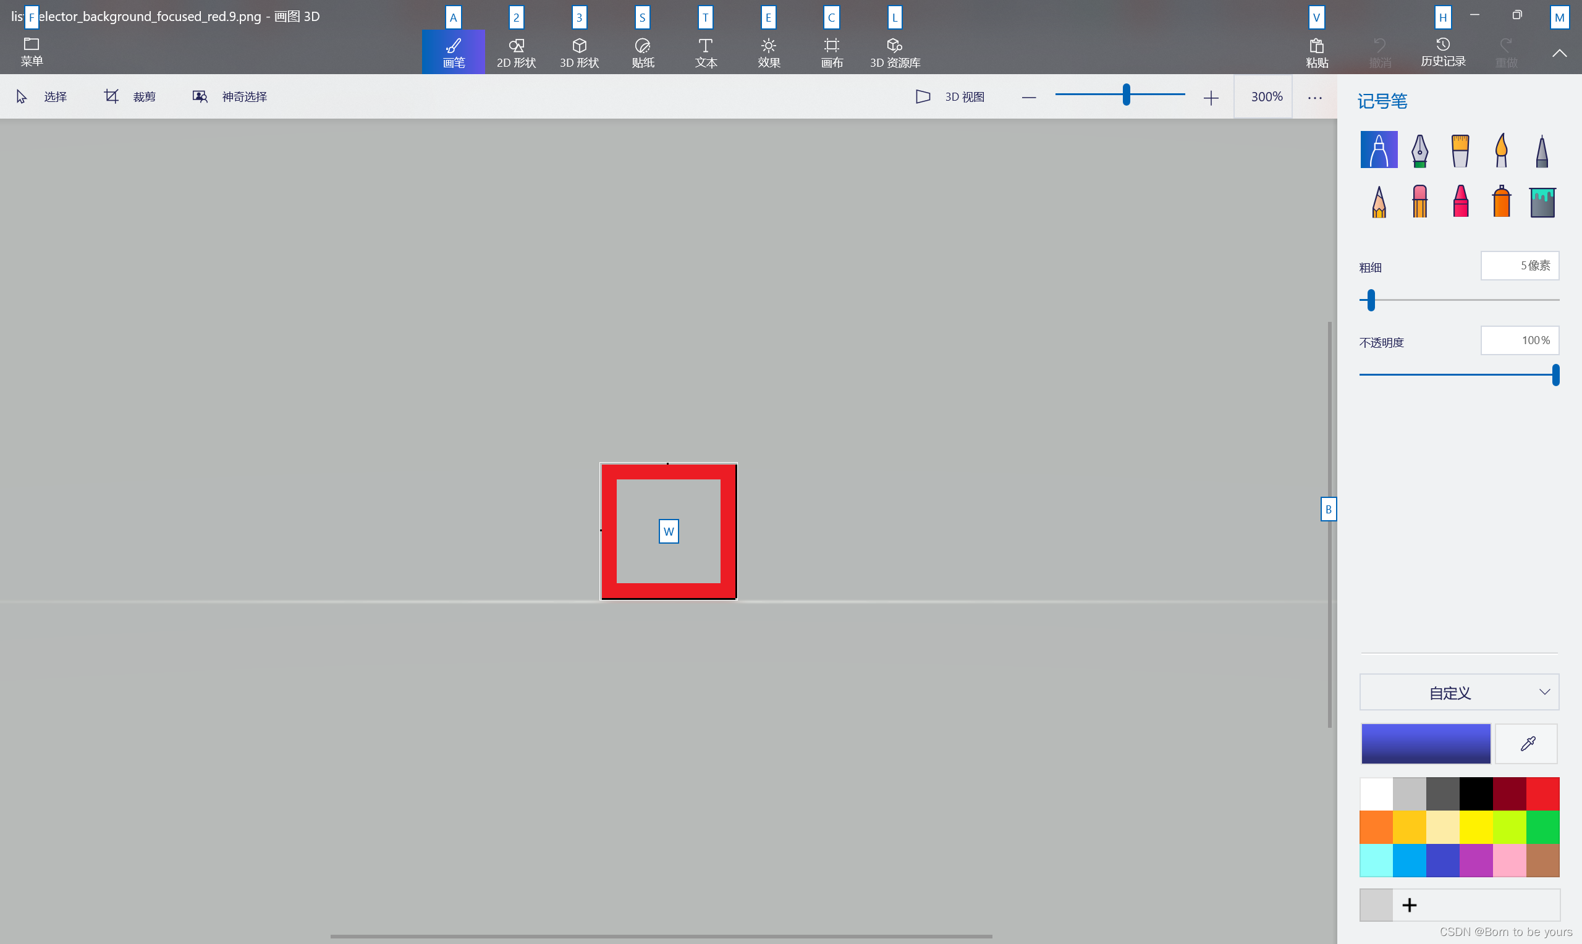Viewport: 1582px width, 944px height.
Task: Expand the 自定义 material dropdown
Action: [1458, 692]
